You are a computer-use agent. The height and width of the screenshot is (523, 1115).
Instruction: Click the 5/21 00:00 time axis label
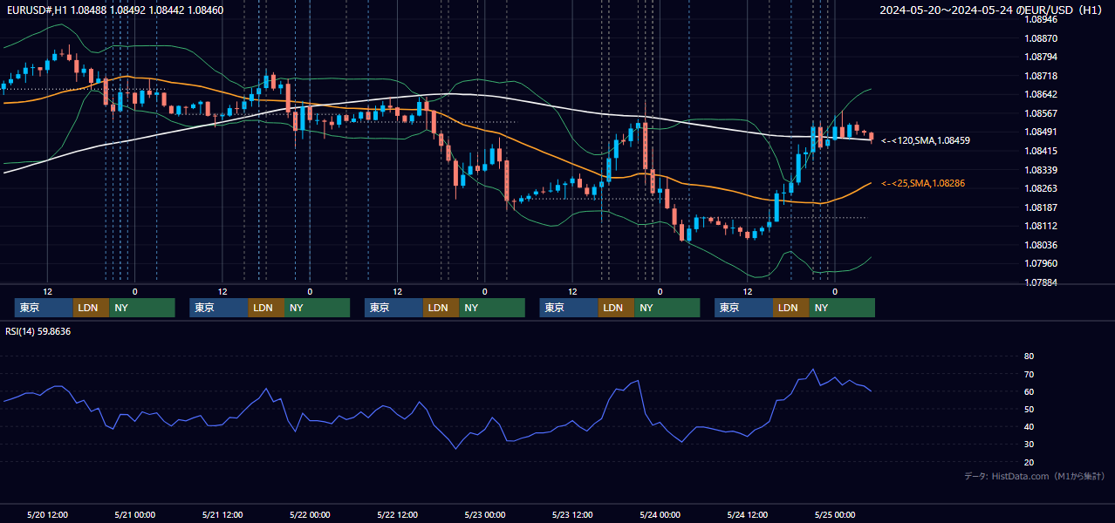[134, 514]
